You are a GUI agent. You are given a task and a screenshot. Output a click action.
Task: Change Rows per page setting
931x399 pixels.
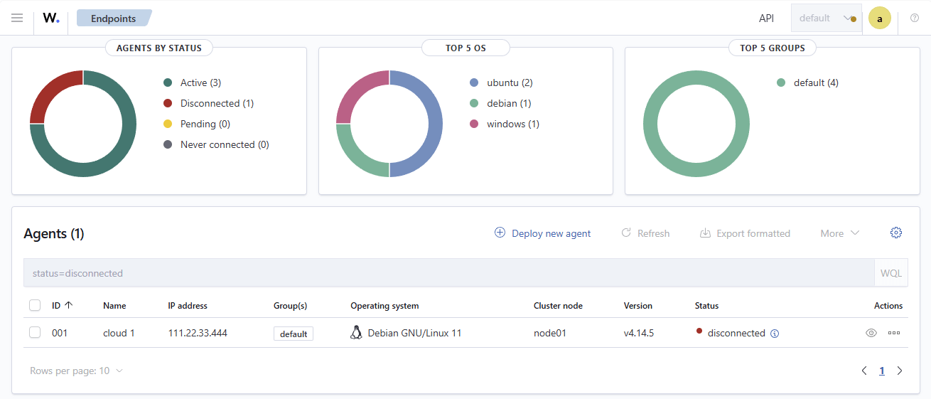pyautogui.click(x=76, y=371)
